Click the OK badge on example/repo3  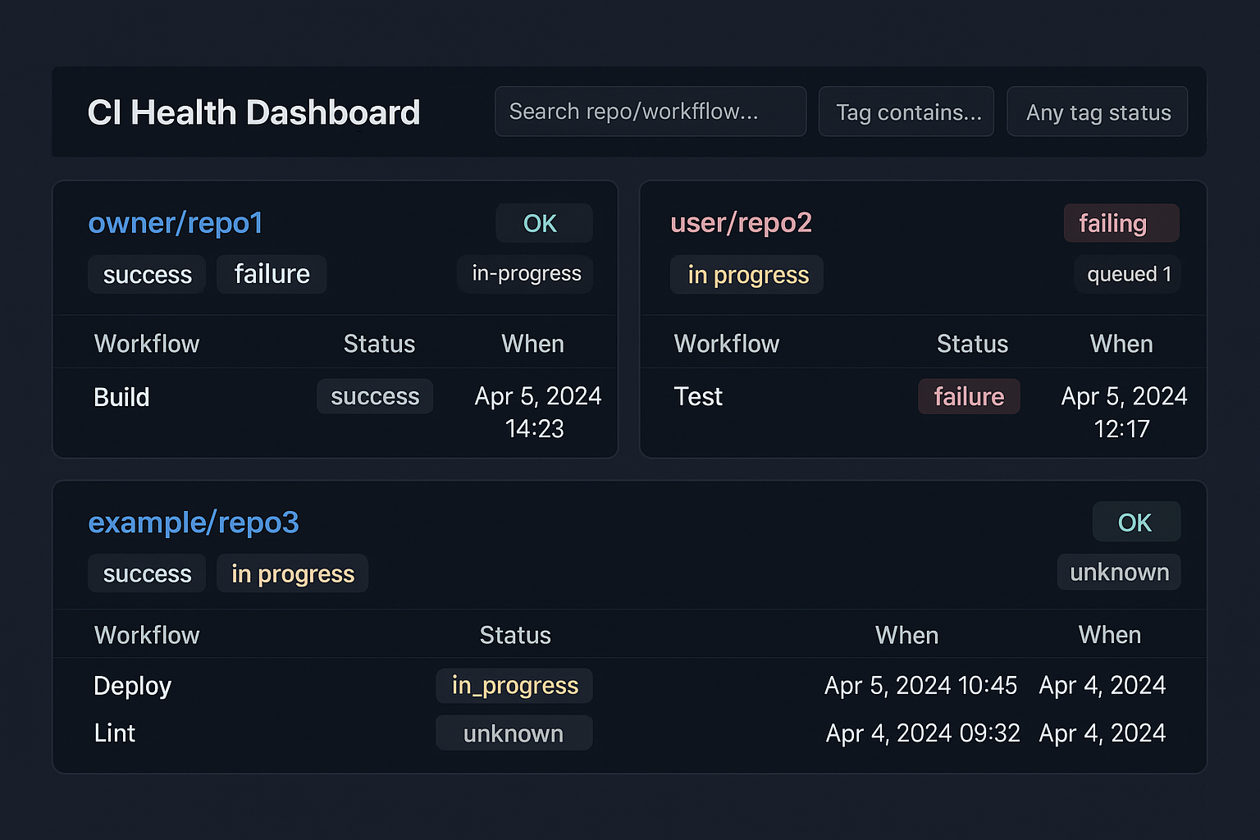1136,522
